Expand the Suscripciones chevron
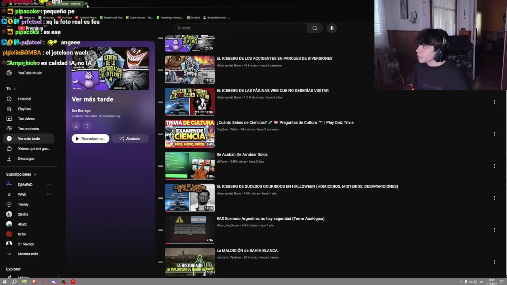This screenshot has height=285, width=507. (x=35, y=174)
